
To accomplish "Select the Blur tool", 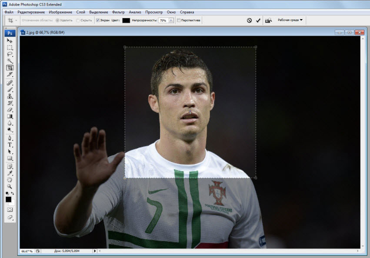I will pos(10,123).
